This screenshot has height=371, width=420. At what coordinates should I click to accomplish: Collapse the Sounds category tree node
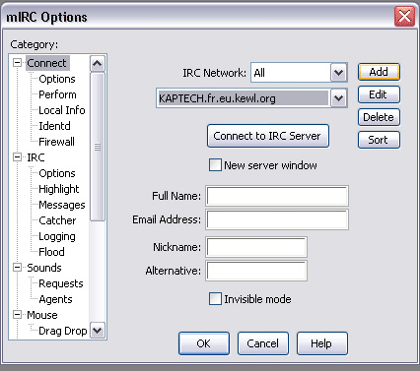tap(17, 268)
